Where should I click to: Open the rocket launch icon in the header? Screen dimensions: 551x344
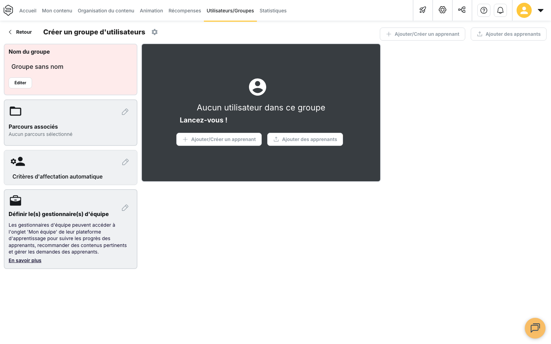(423, 10)
